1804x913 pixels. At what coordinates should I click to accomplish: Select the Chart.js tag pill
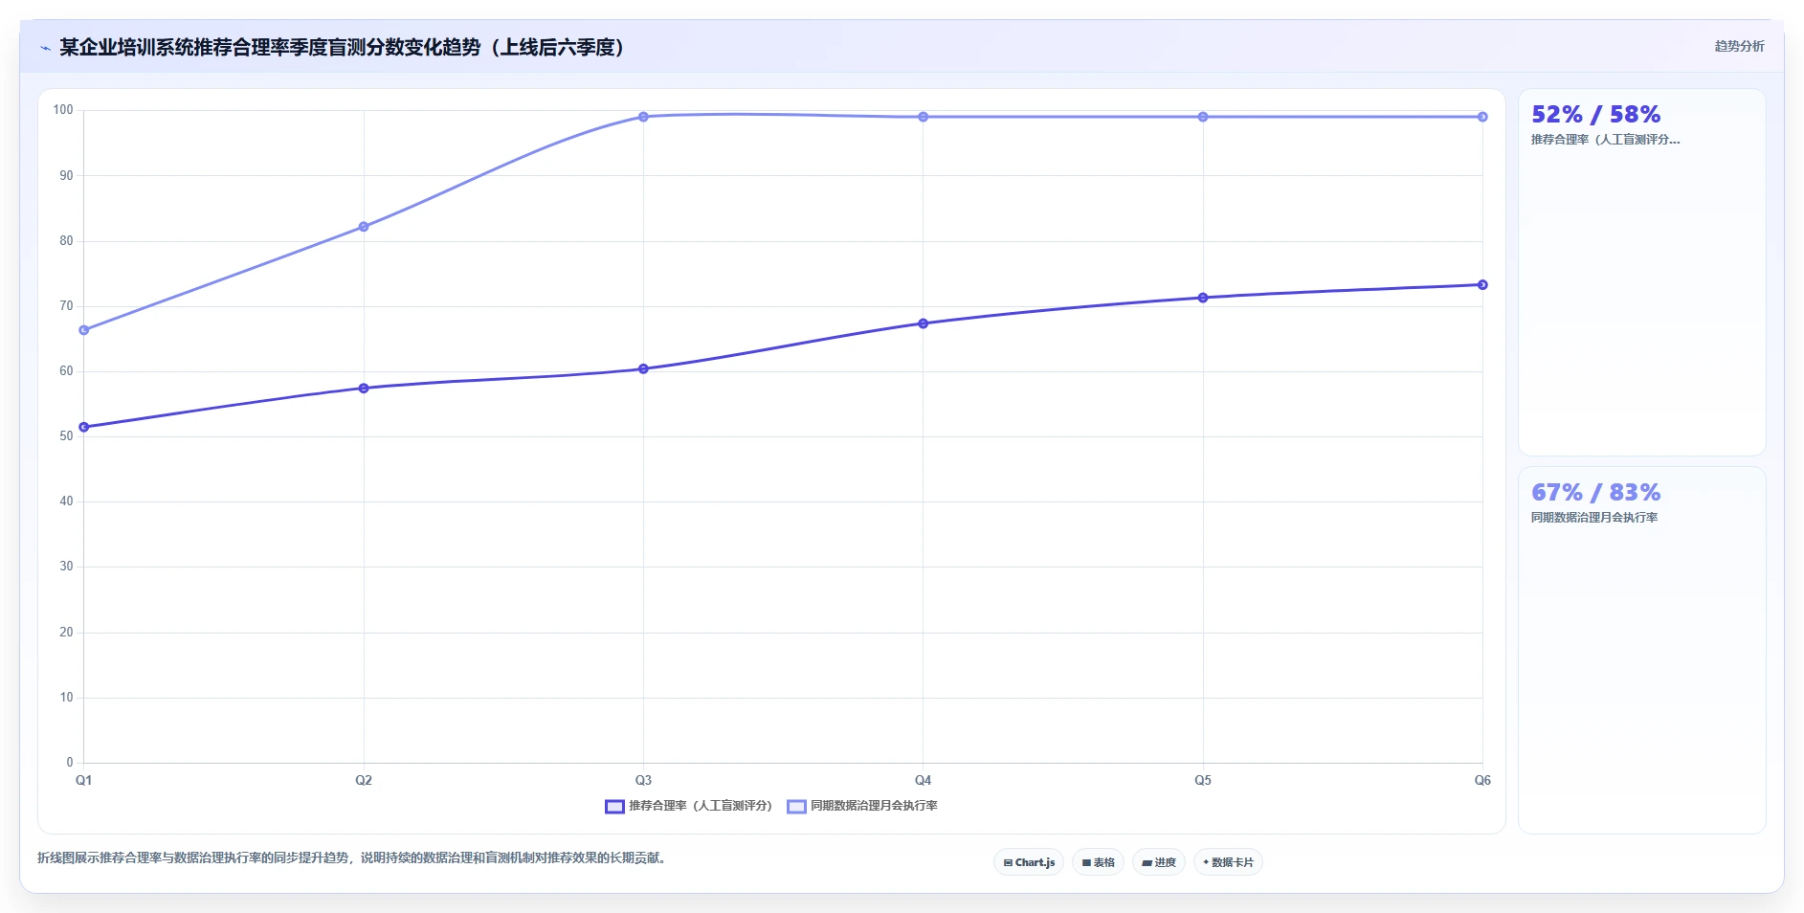tap(1029, 862)
